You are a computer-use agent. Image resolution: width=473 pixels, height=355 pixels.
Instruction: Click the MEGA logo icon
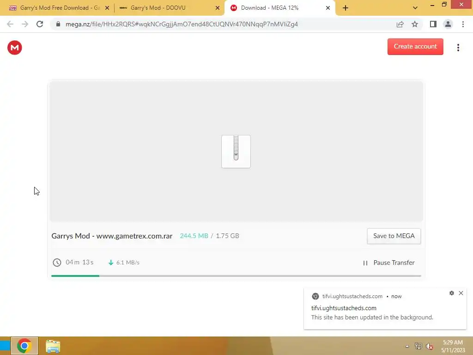click(14, 48)
